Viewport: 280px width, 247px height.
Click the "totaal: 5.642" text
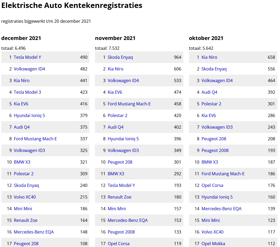coord(201,48)
